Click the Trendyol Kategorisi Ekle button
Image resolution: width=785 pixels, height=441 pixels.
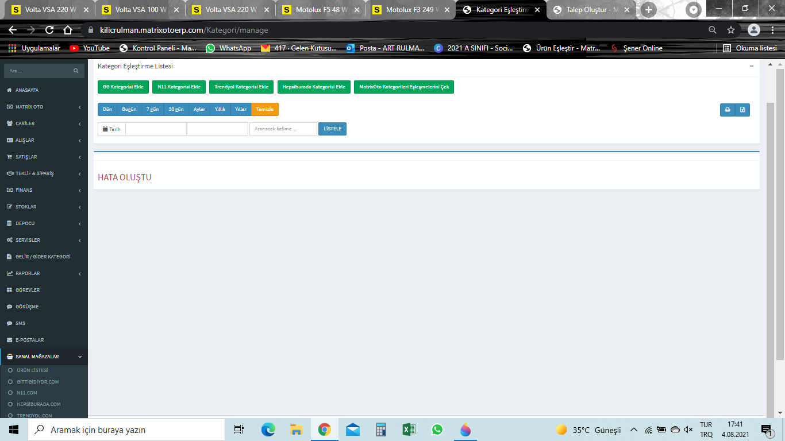click(241, 87)
